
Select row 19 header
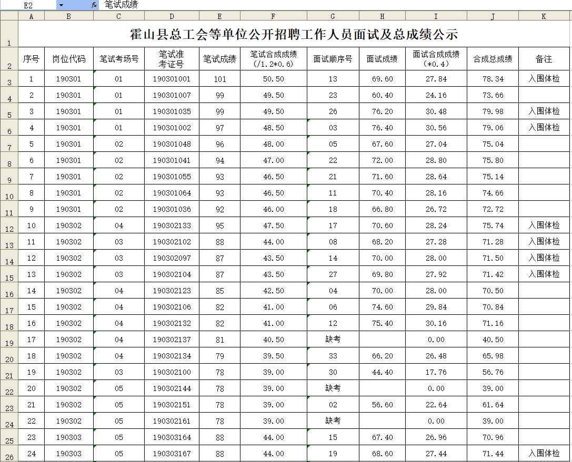[x=9, y=339]
